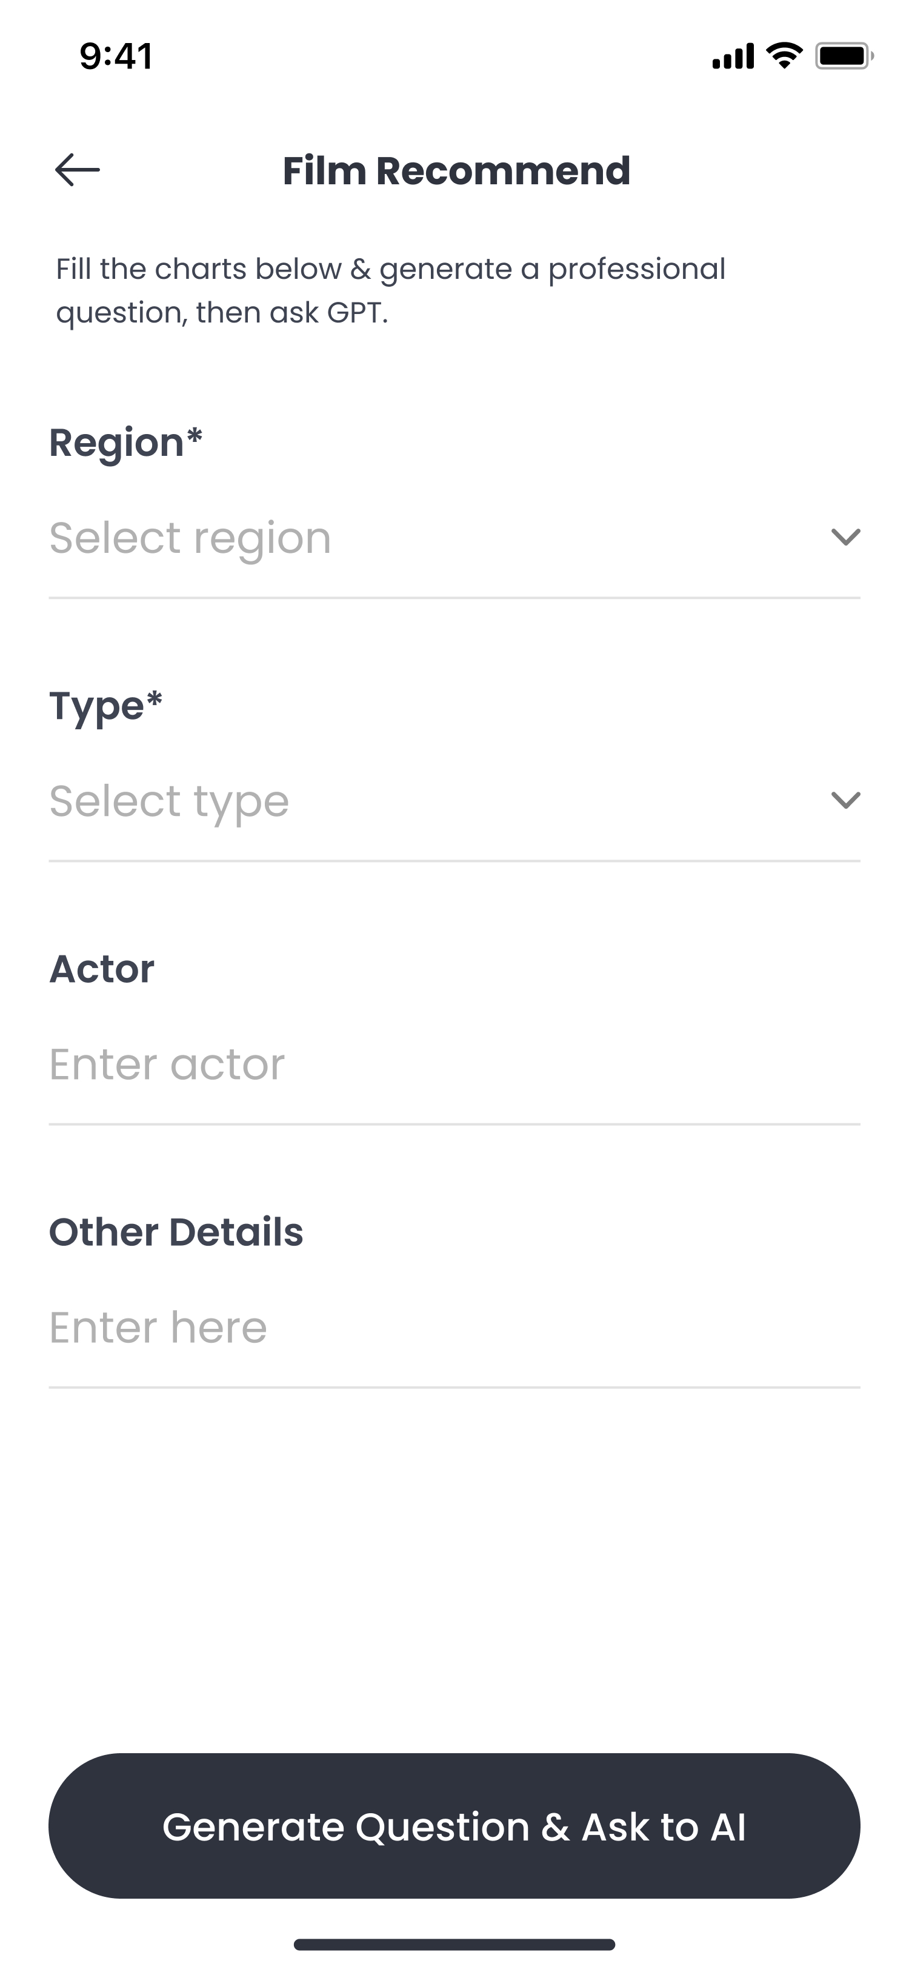Click the Other Details label
Viewport: 909px width, 1969px height.
[x=176, y=1231]
